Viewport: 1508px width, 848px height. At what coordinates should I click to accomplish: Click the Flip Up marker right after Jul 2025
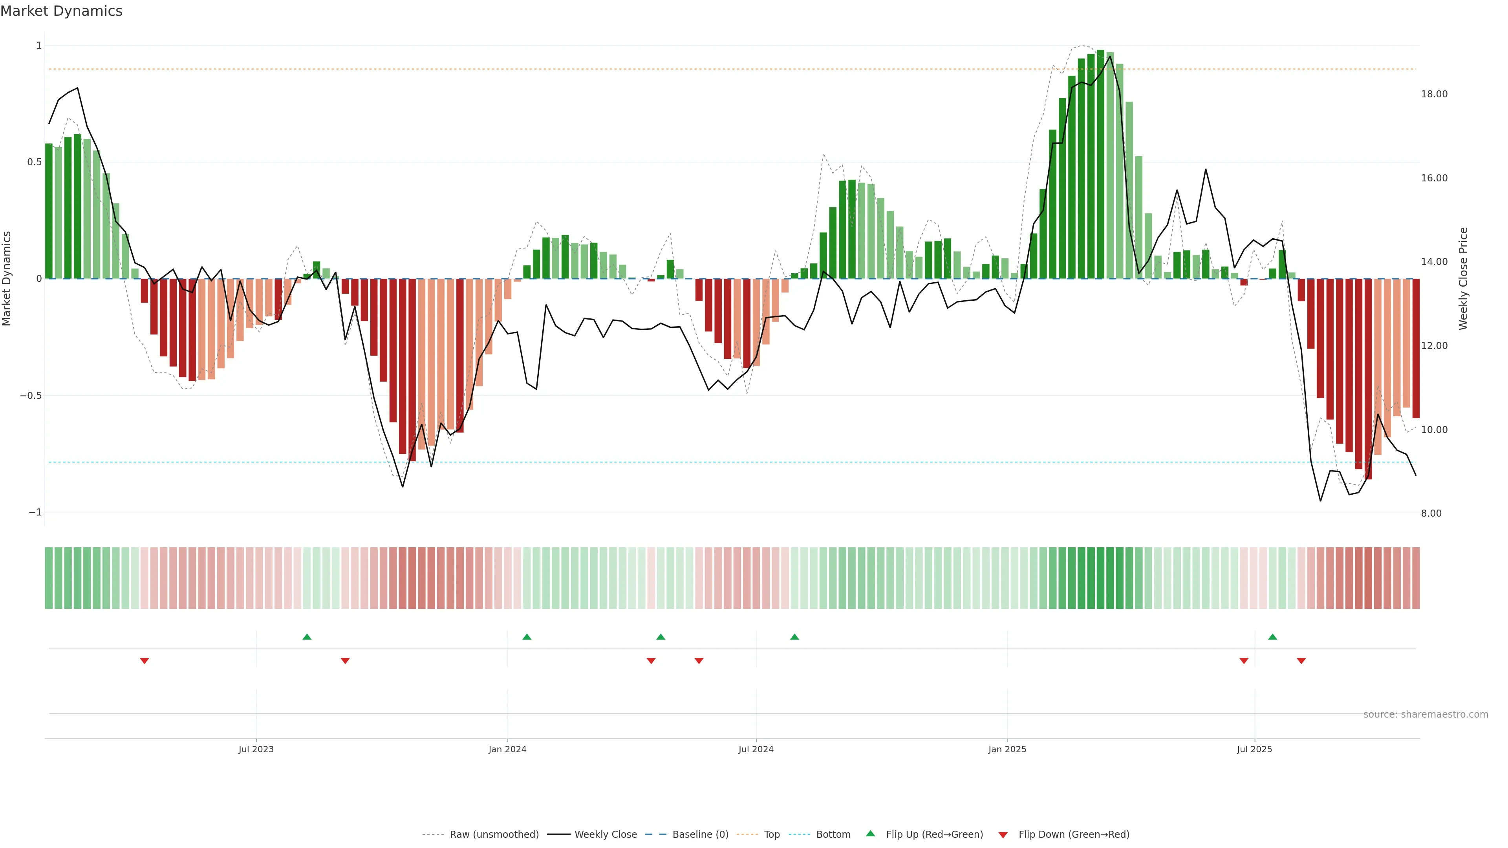1273,637
